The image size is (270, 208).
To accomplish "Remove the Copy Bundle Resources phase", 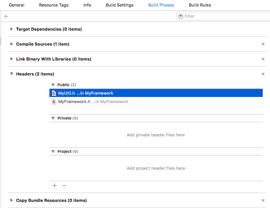I will 263,200.
